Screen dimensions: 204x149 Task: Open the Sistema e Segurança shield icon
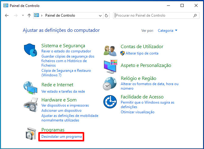[30, 50]
